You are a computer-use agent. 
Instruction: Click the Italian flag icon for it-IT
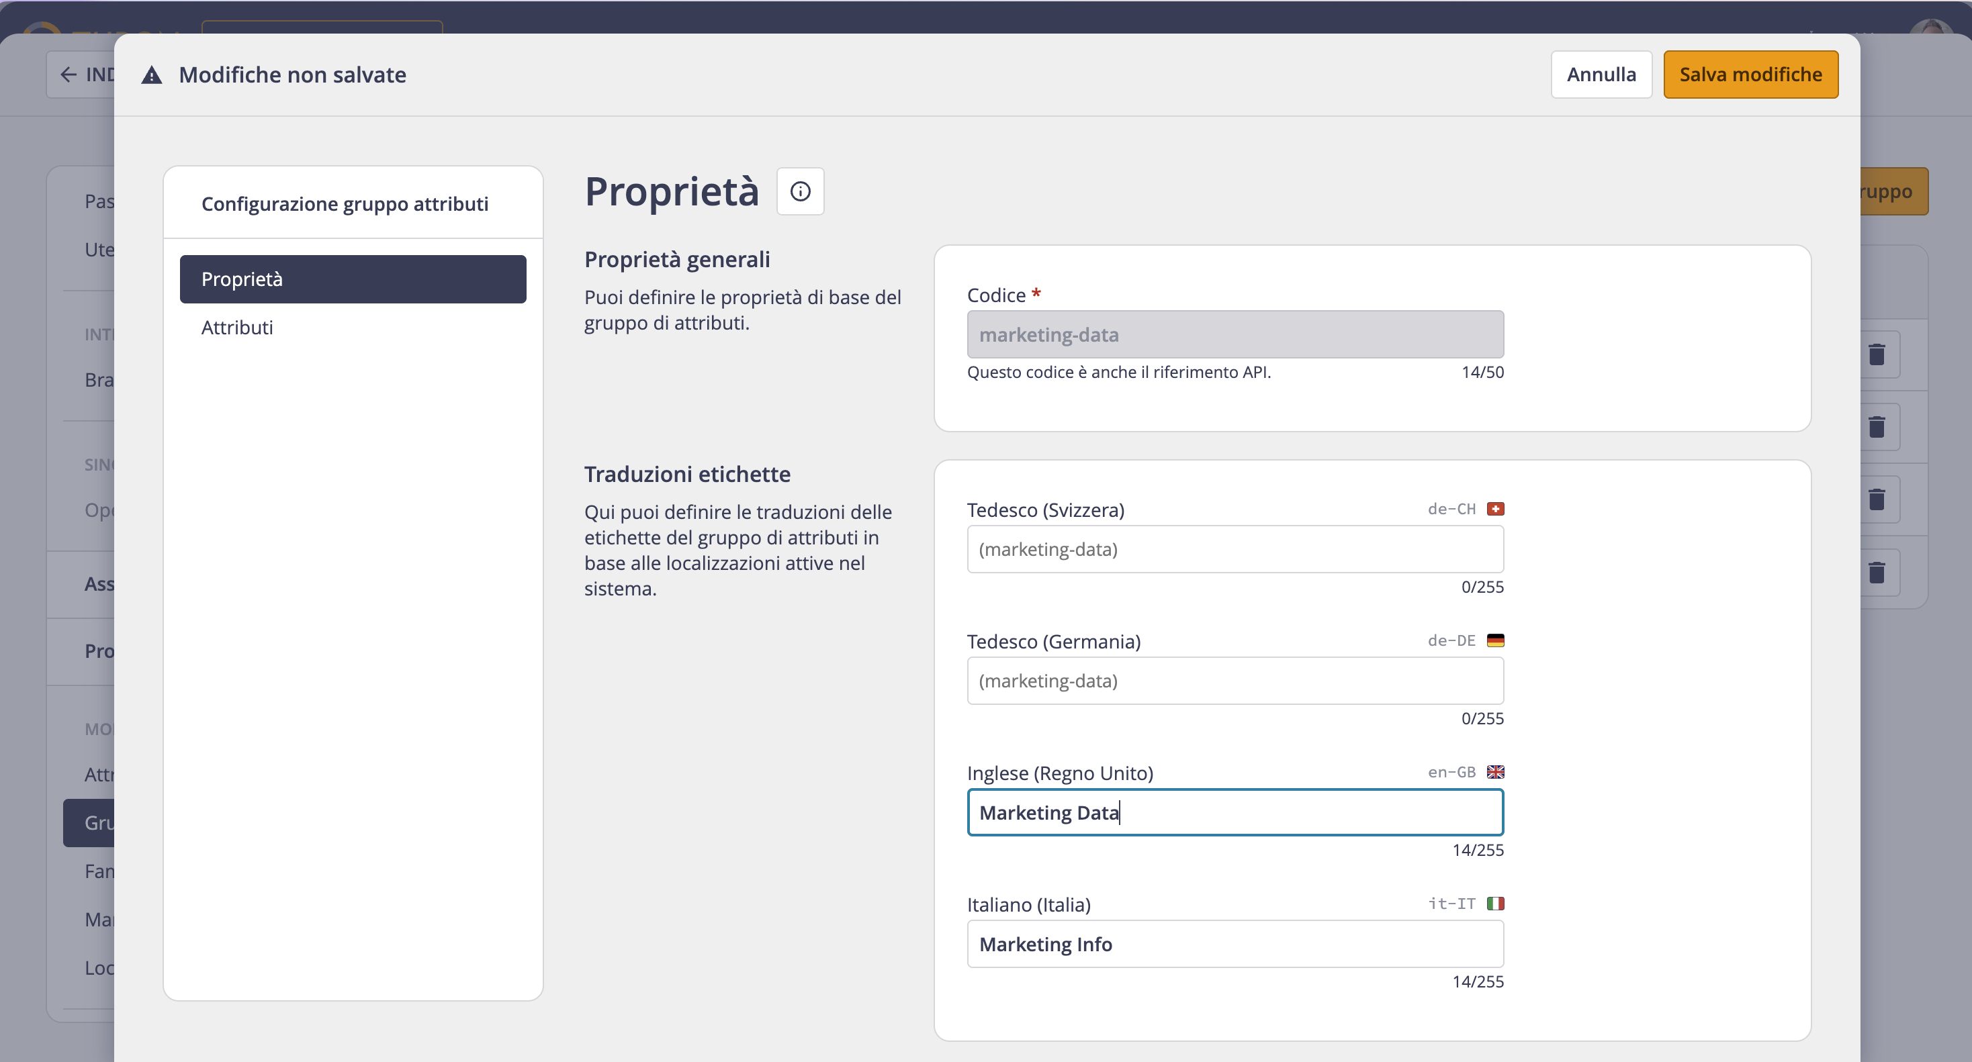[x=1495, y=904]
